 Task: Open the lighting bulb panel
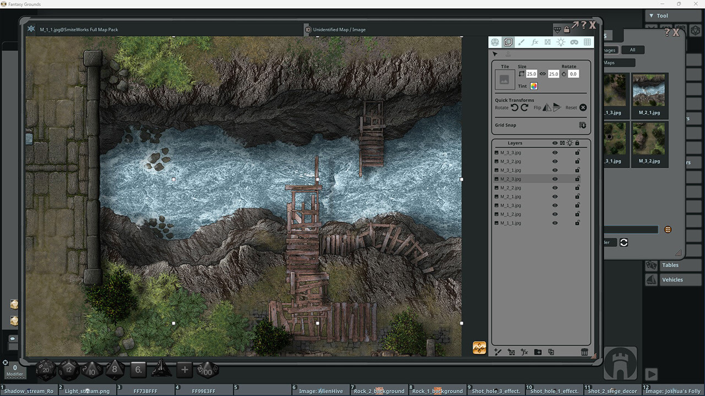(x=561, y=42)
